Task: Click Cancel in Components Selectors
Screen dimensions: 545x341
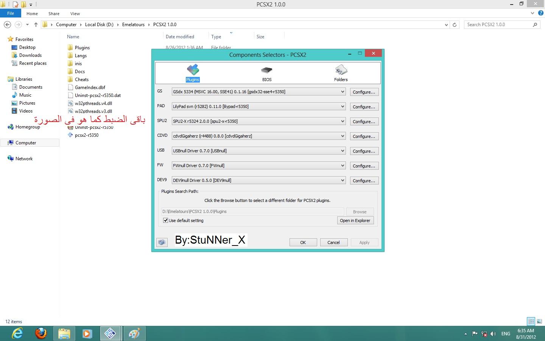Action: [x=334, y=242]
